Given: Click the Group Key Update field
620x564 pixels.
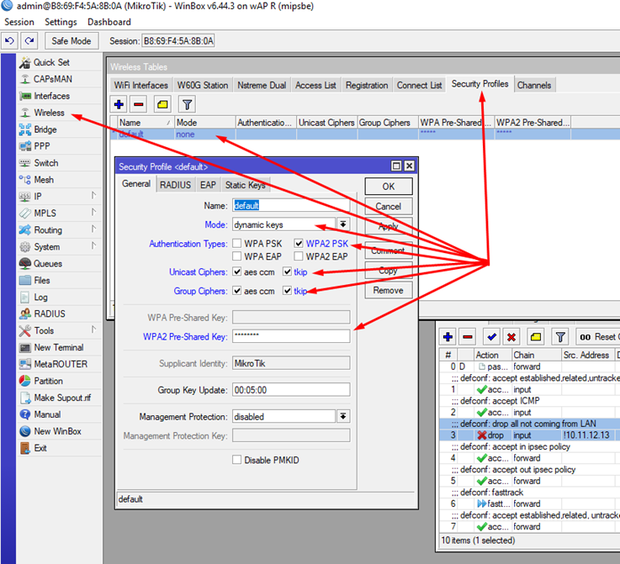Looking at the screenshot, I should (x=291, y=390).
